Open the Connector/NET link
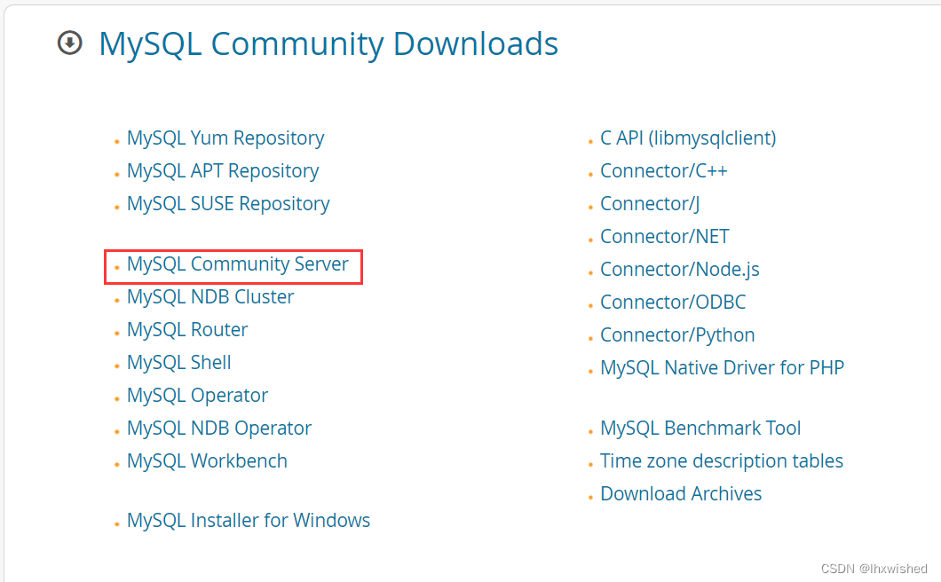941x582 pixels. pyautogui.click(x=665, y=237)
